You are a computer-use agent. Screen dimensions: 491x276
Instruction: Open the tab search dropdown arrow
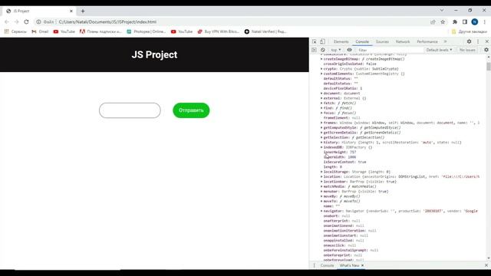coord(442,10)
